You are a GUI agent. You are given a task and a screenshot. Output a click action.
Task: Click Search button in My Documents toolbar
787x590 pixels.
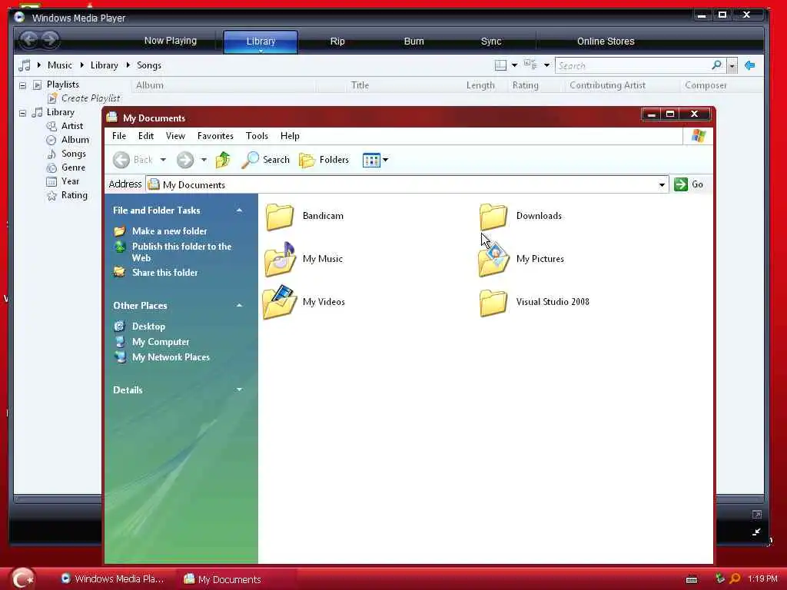pos(265,160)
